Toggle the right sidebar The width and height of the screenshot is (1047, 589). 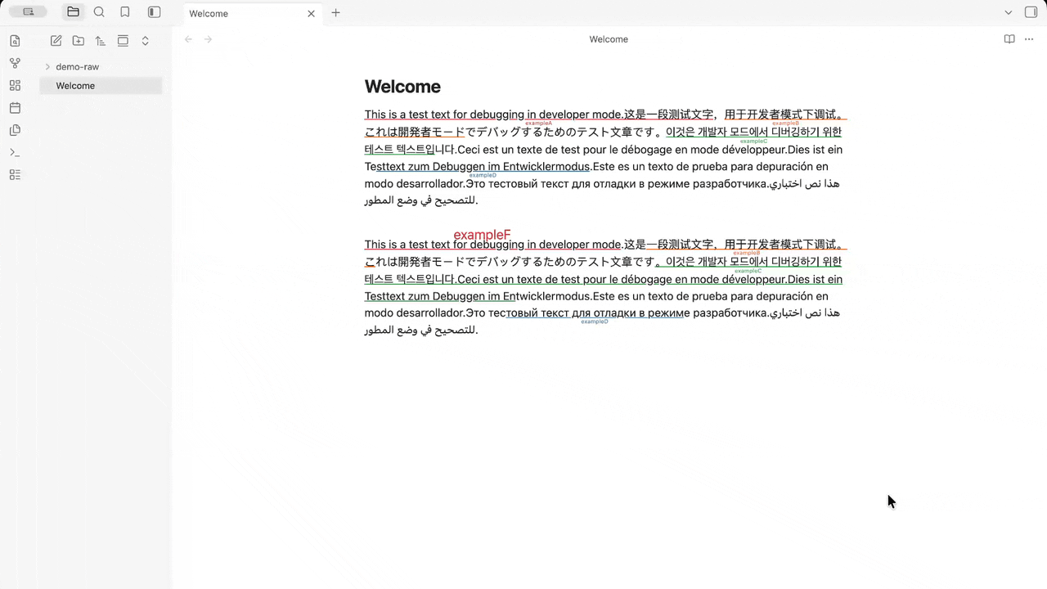(1031, 12)
